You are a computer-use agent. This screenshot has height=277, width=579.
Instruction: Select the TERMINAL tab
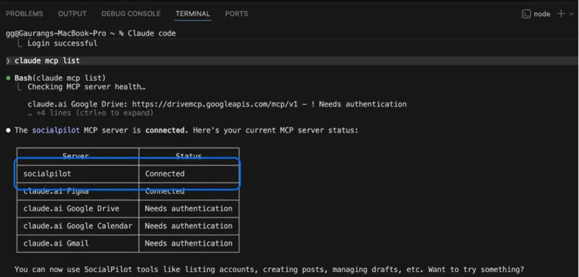pyautogui.click(x=193, y=14)
